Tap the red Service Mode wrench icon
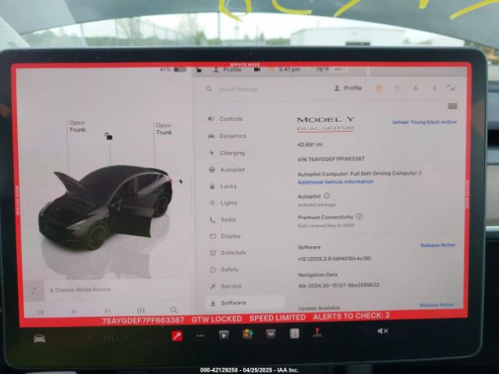The image size is (499, 374). click(x=177, y=336)
